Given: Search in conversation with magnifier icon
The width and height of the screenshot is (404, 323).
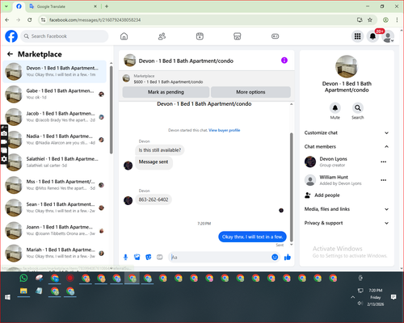Looking at the screenshot, I should coord(357,108).
